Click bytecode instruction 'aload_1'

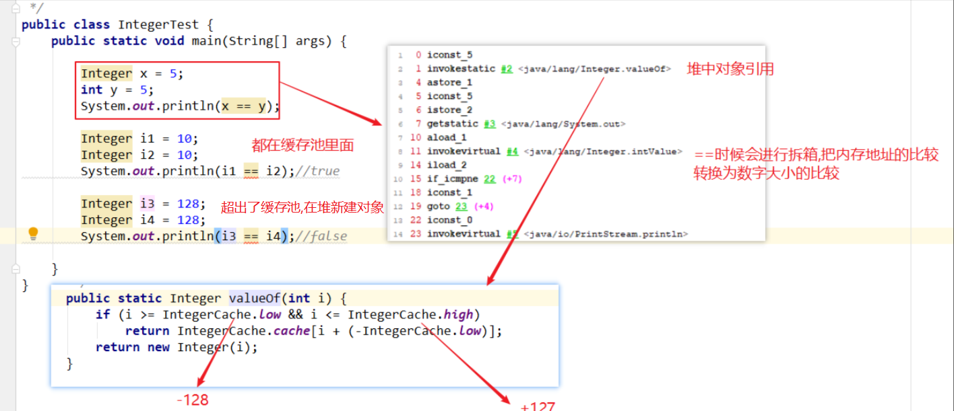point(447,138)
